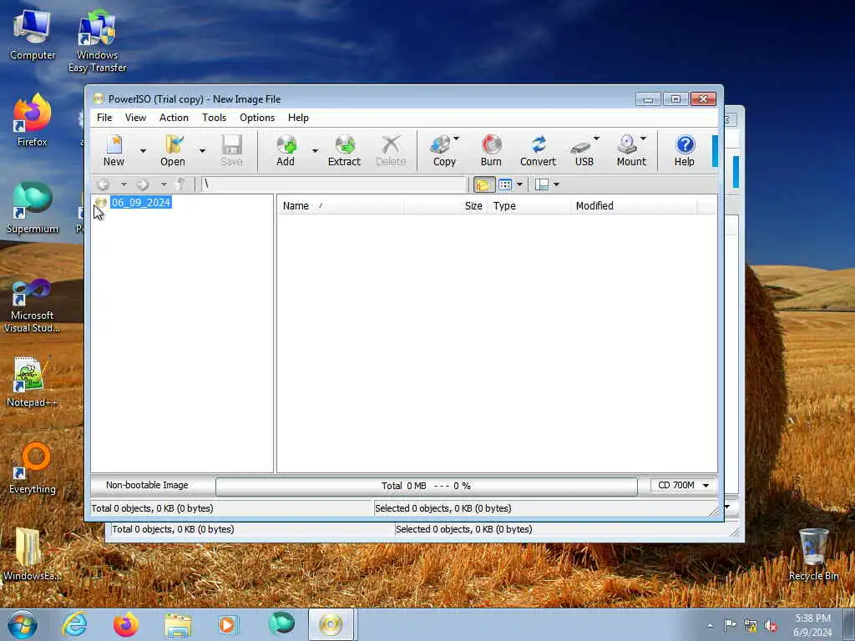Click the path address field

point(334,184)
